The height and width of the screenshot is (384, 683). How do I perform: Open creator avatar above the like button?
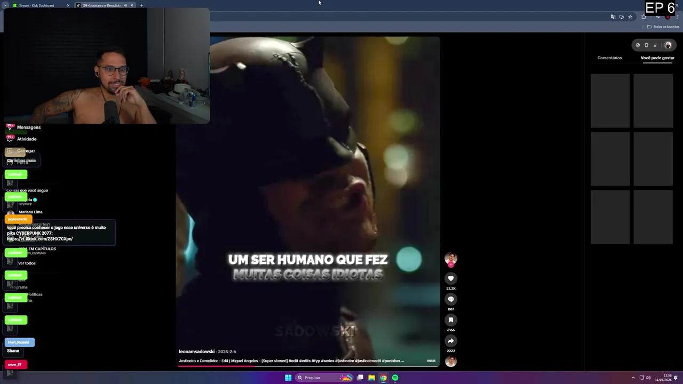[x=451, y=259]
